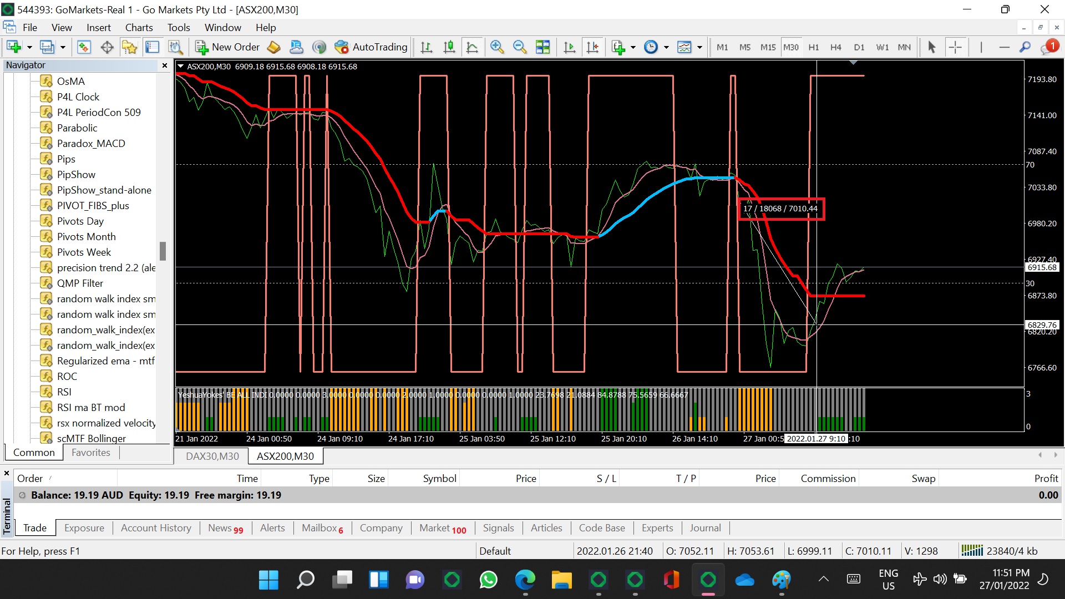Open the Templates dropdown arrow
The image size is (1065, 599).
coord(699,47)
